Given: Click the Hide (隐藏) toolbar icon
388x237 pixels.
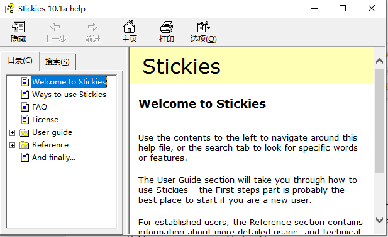Looking at the screenshot, I should (18, 26).
